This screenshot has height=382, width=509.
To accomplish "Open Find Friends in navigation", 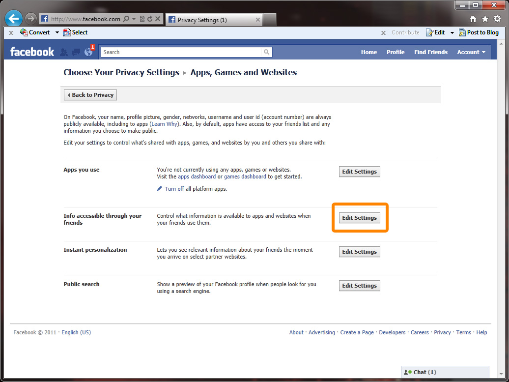I will pos(431,52).
